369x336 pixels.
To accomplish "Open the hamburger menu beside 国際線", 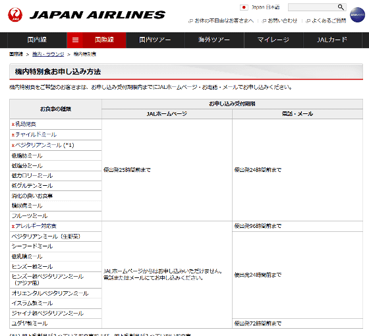I will 75,40.
